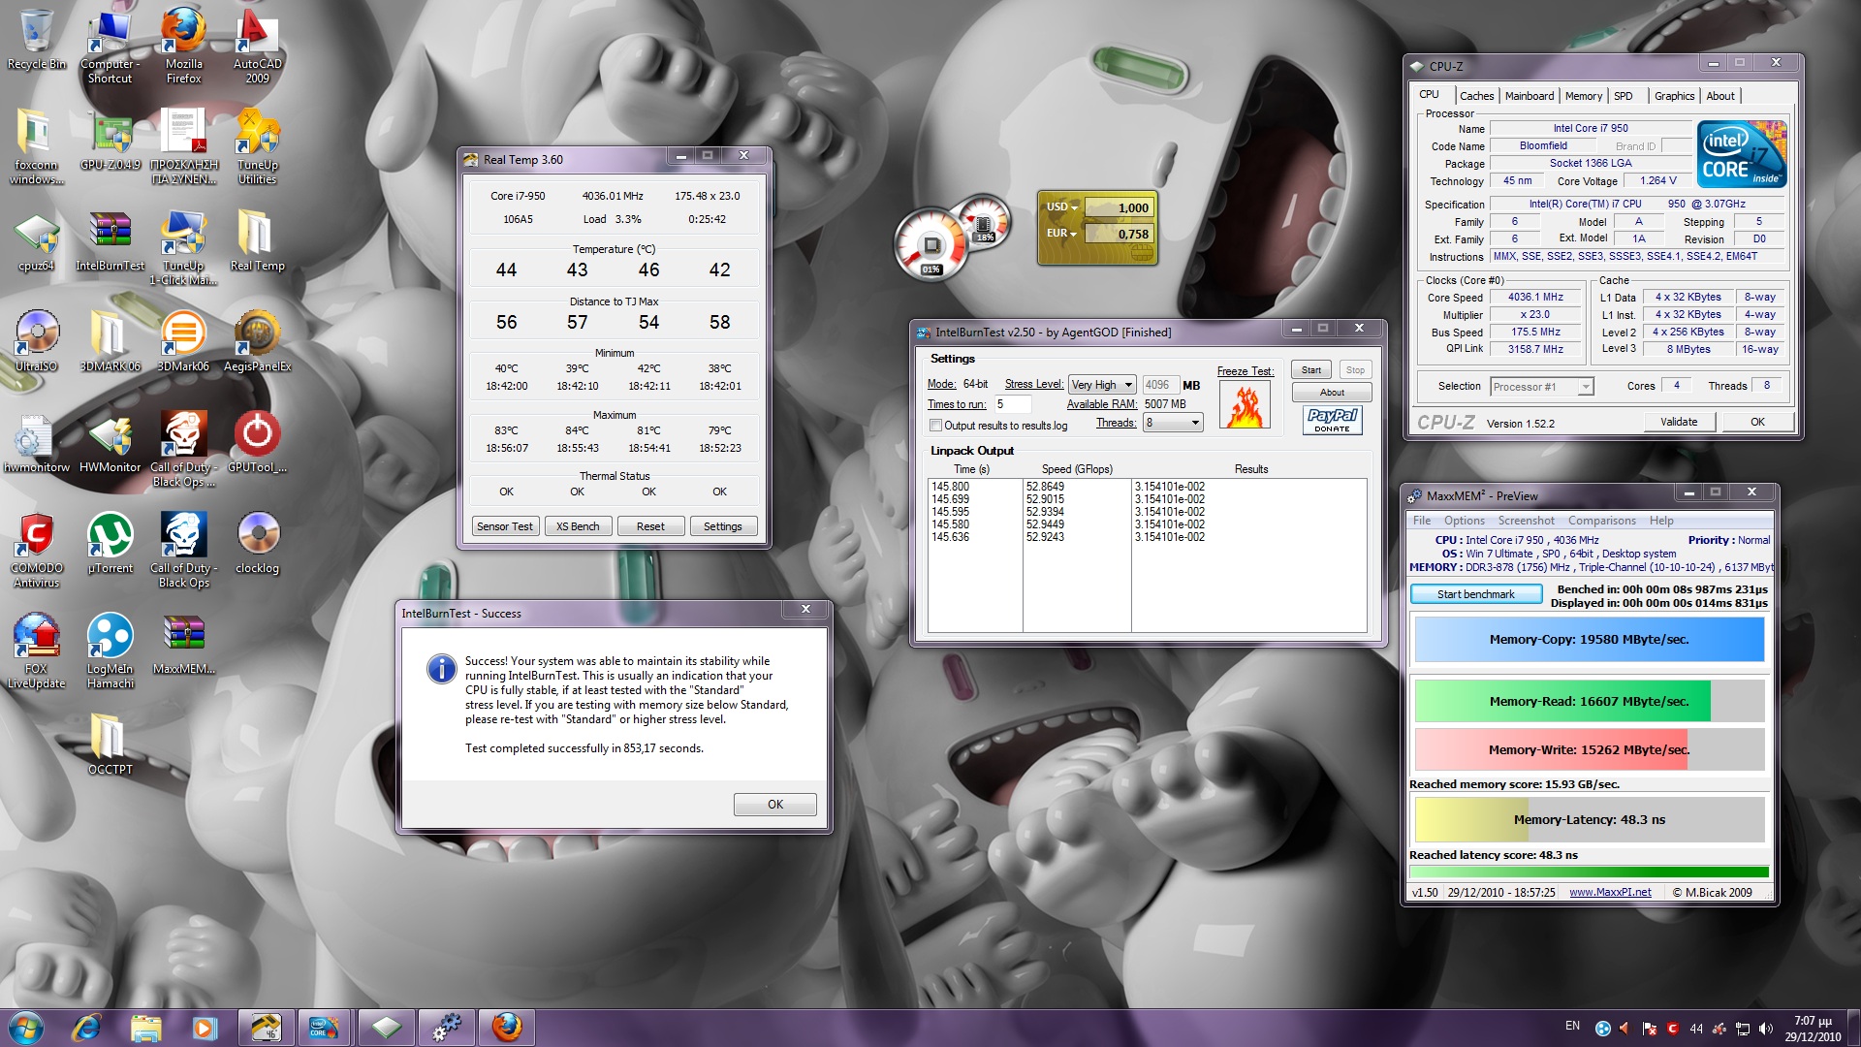Click the flame Freeze Test icon

click(x=1245, y=405)
